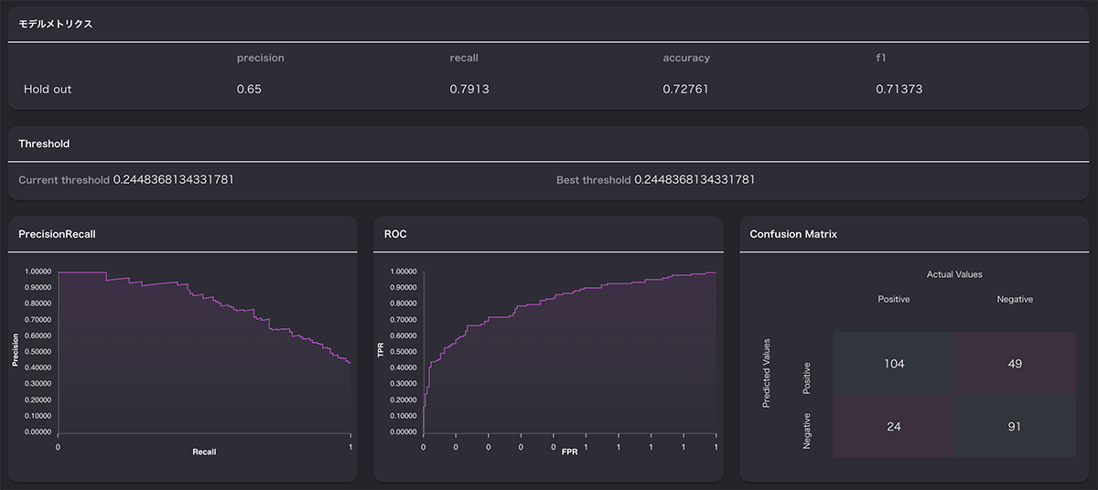Select the f1 column header
The height and width of the screenshot is (490, 1098).
pos(881,58)
